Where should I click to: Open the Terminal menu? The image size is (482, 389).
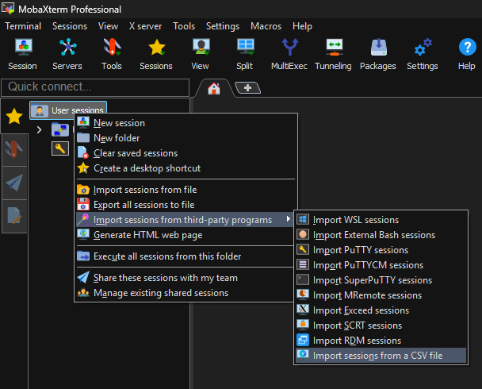[x=23, y=26]
